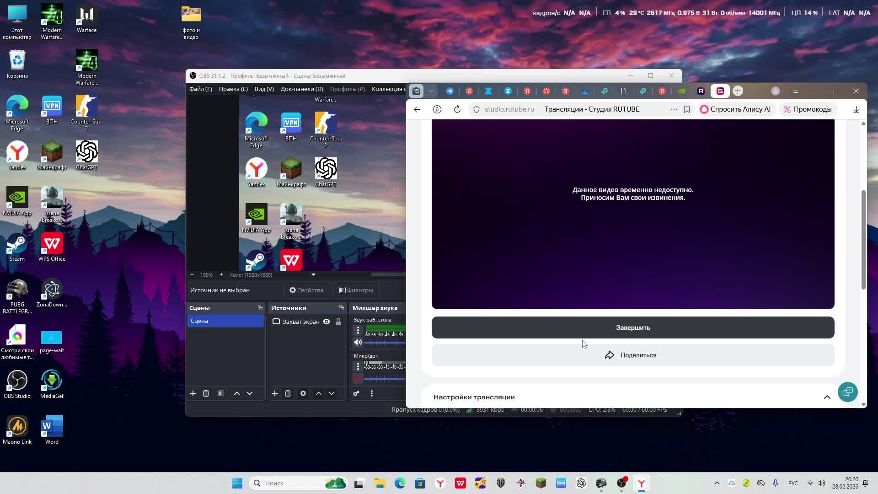Open the canvas scale dropdown arrow

(x=313, y=275)
